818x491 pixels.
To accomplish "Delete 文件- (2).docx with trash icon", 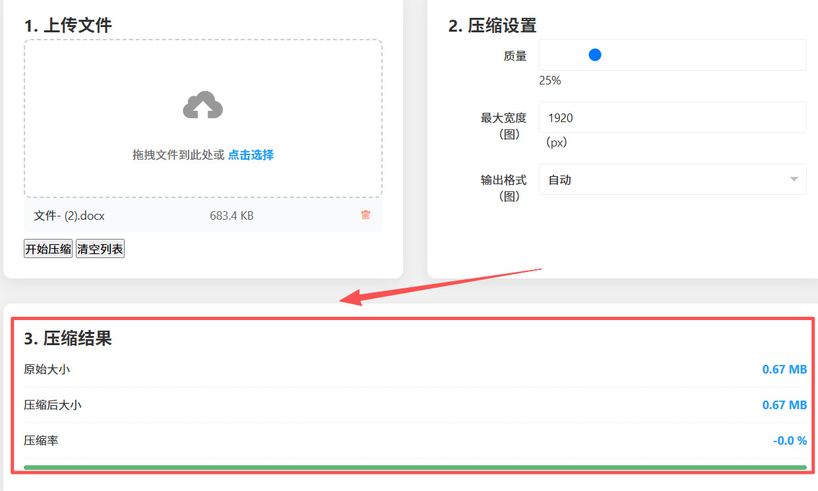I will (x=365, y=215).
